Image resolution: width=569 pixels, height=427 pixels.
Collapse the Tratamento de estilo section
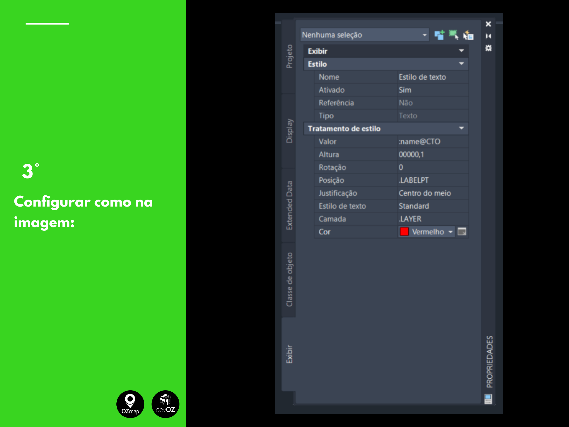[386, 129]
